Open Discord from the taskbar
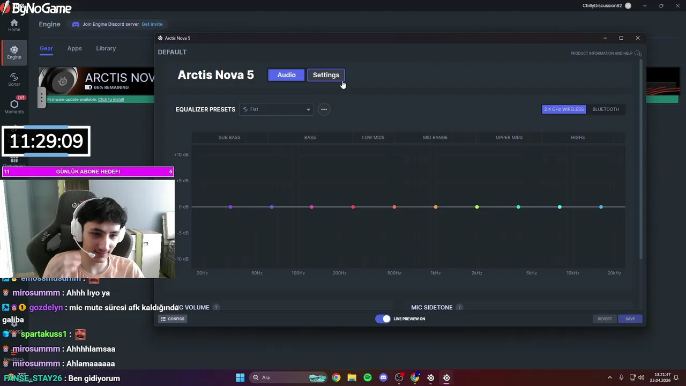This screenshot has height=386, width=686. [x=383, y=377]
